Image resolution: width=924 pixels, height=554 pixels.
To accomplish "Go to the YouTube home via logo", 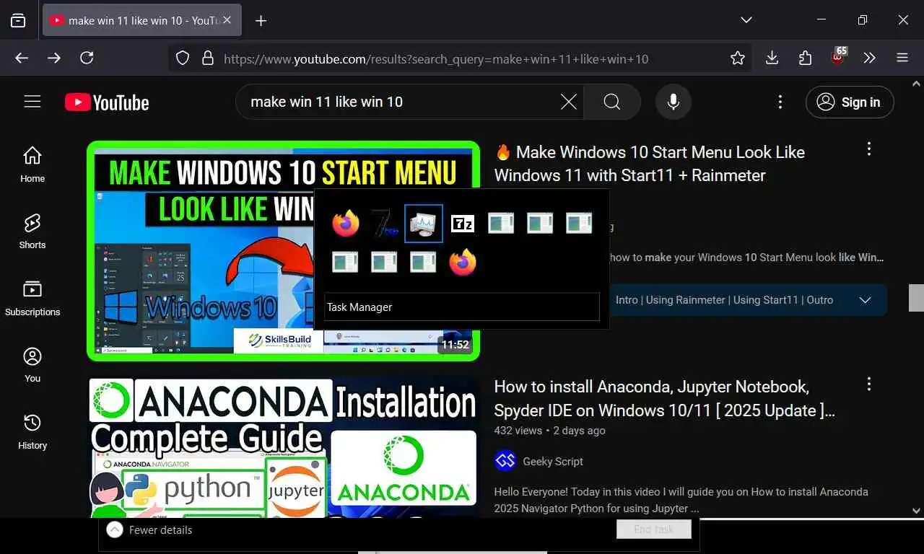I will pyautogui.click(x=107, y=102).
